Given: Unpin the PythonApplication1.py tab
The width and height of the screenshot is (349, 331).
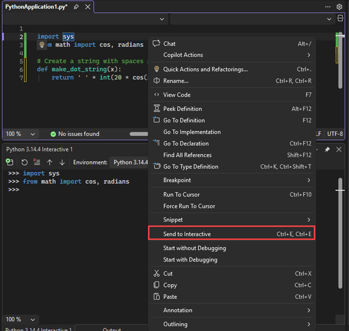Looking at the screenshot, I should pos(76,7).
